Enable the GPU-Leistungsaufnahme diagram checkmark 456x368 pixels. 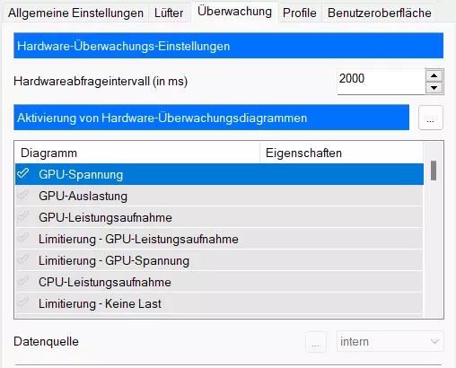coord(23,216)
